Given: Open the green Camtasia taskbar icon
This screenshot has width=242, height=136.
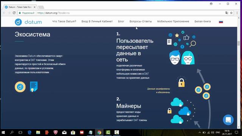Looking at the screenshot, I should tap(108, 133).
